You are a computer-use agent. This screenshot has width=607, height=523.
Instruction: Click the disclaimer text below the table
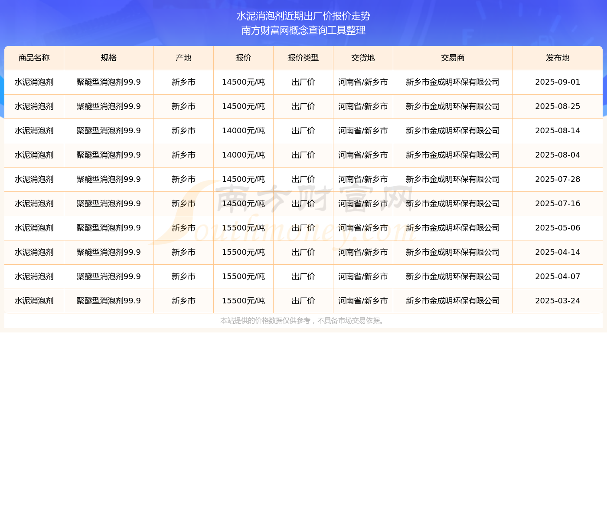(303, 321)
